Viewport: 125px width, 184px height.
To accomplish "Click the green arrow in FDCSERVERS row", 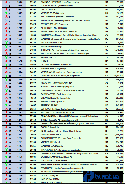I will click(7, 161).
